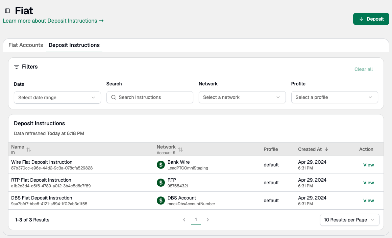
Task: View the Wire Fiat Deposit Instruction
Action: (x=368, y=165)
